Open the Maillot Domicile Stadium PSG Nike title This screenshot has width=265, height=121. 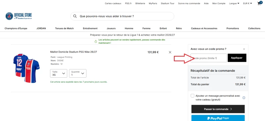tap(74, 52)
